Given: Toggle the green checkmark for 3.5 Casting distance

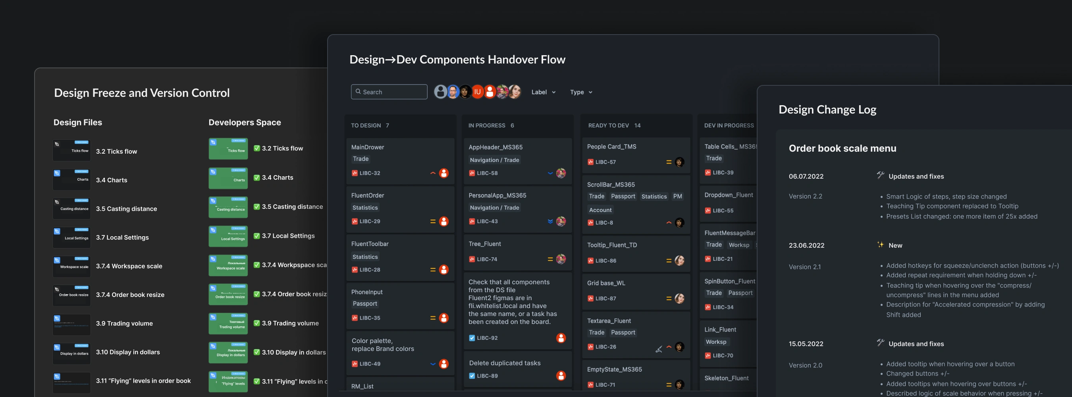Looking at the screenshot, I should click(257, 206).
